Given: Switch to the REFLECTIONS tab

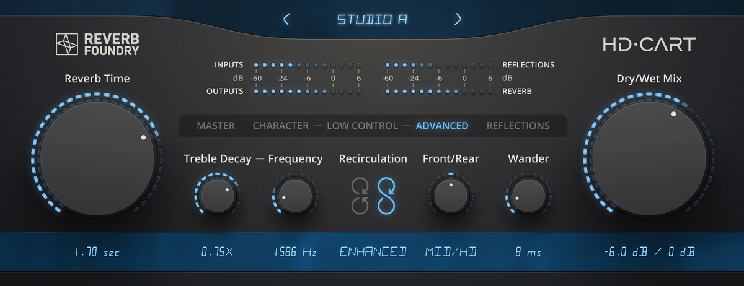Looking at the screenshot, I should click(518, 126).
